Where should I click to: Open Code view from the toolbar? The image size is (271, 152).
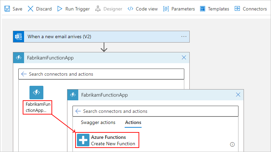143,9
